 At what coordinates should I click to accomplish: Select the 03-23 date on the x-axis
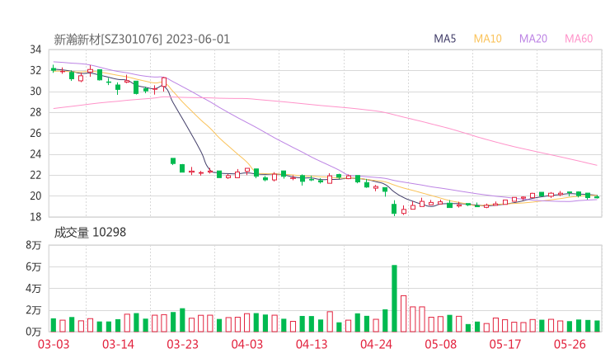(x=182, y=344)
